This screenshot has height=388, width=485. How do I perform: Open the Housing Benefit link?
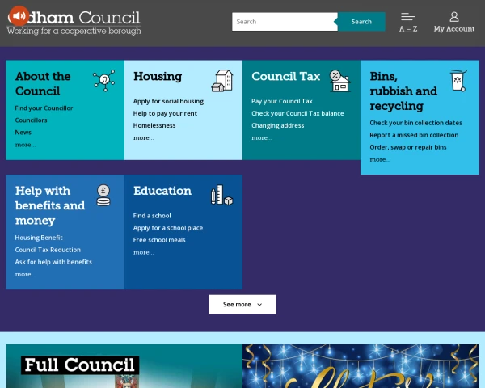tap(39, 238)
